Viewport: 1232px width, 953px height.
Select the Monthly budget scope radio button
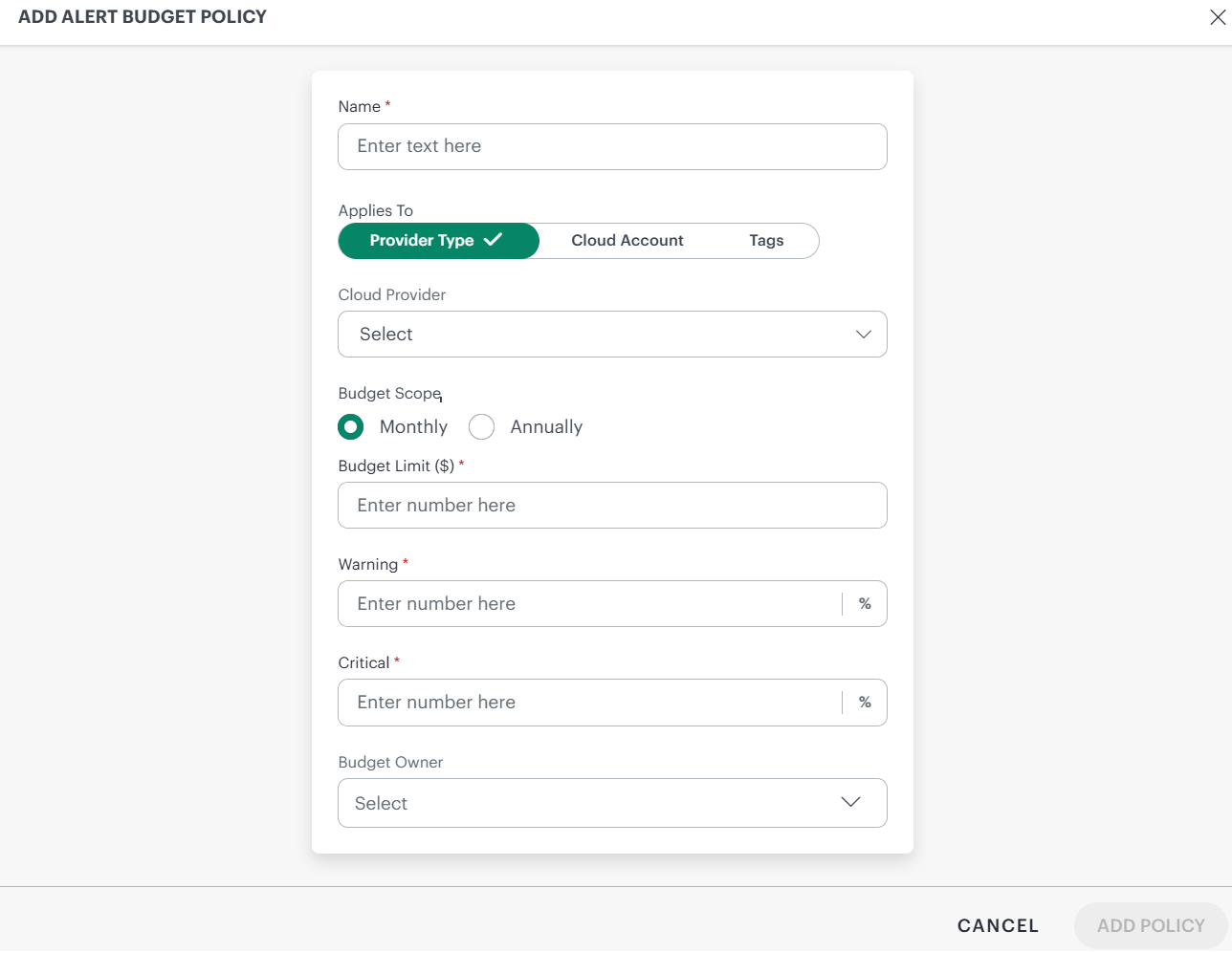tap(351, 426)
